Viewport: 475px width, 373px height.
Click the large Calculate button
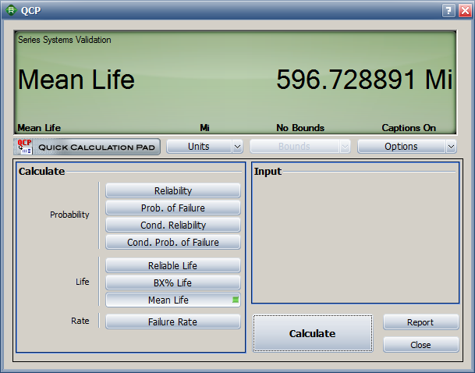313,333
